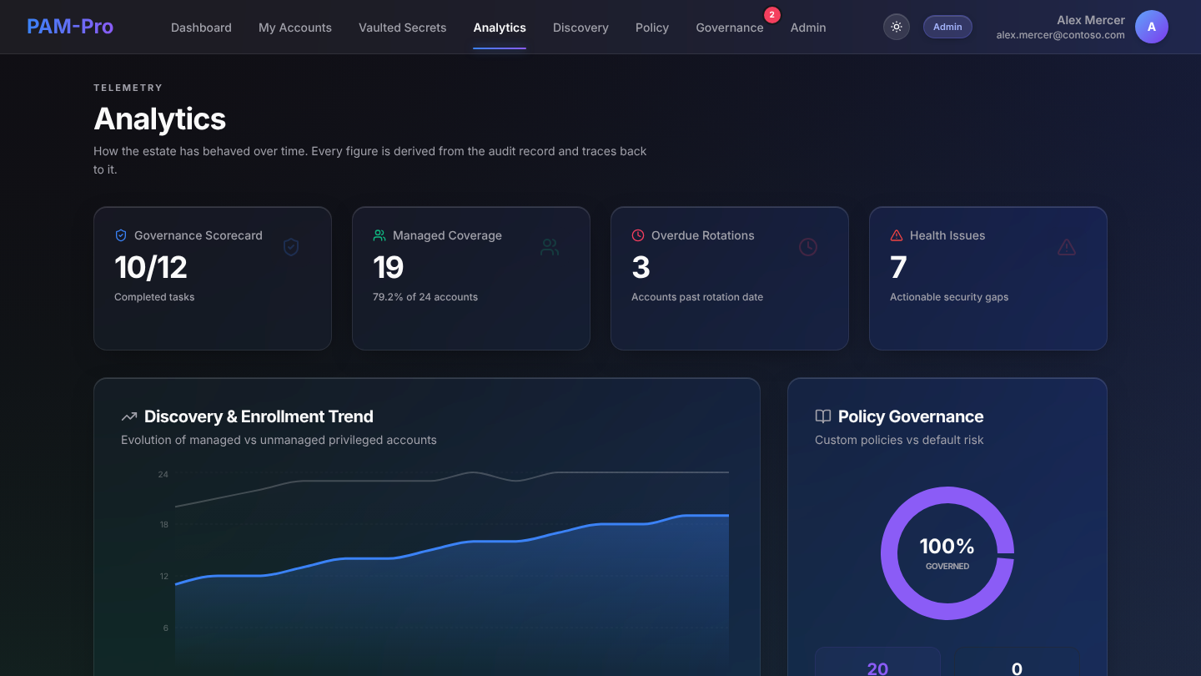Click the Policy Governance heading
Image resolution: width=1201 pixels, height=676 pixels.
point(911,416)
